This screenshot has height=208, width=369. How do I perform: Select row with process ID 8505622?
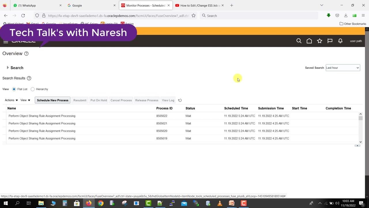click(182, 116)
